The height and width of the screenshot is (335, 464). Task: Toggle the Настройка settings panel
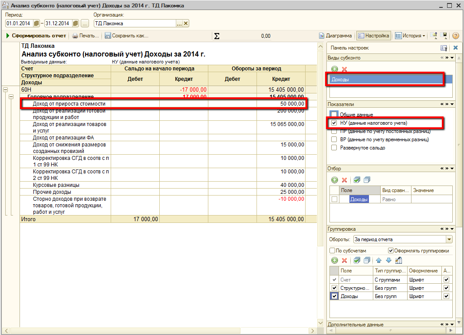click(x=373, y=36)
